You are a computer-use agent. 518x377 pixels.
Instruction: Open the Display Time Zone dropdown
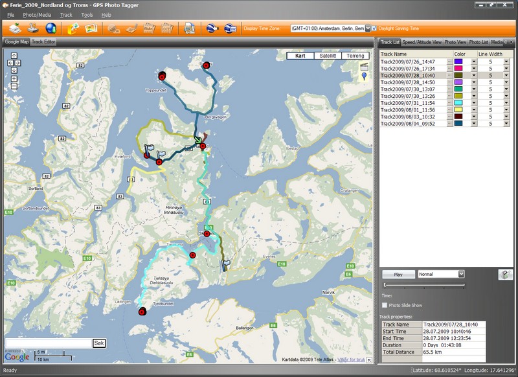pyautogui.click(x=368, y=29)
